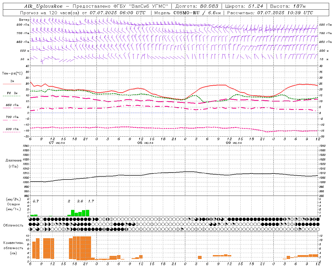Click the 1.7 precipitation total value

pyautogui.click(x=91, y=201)
